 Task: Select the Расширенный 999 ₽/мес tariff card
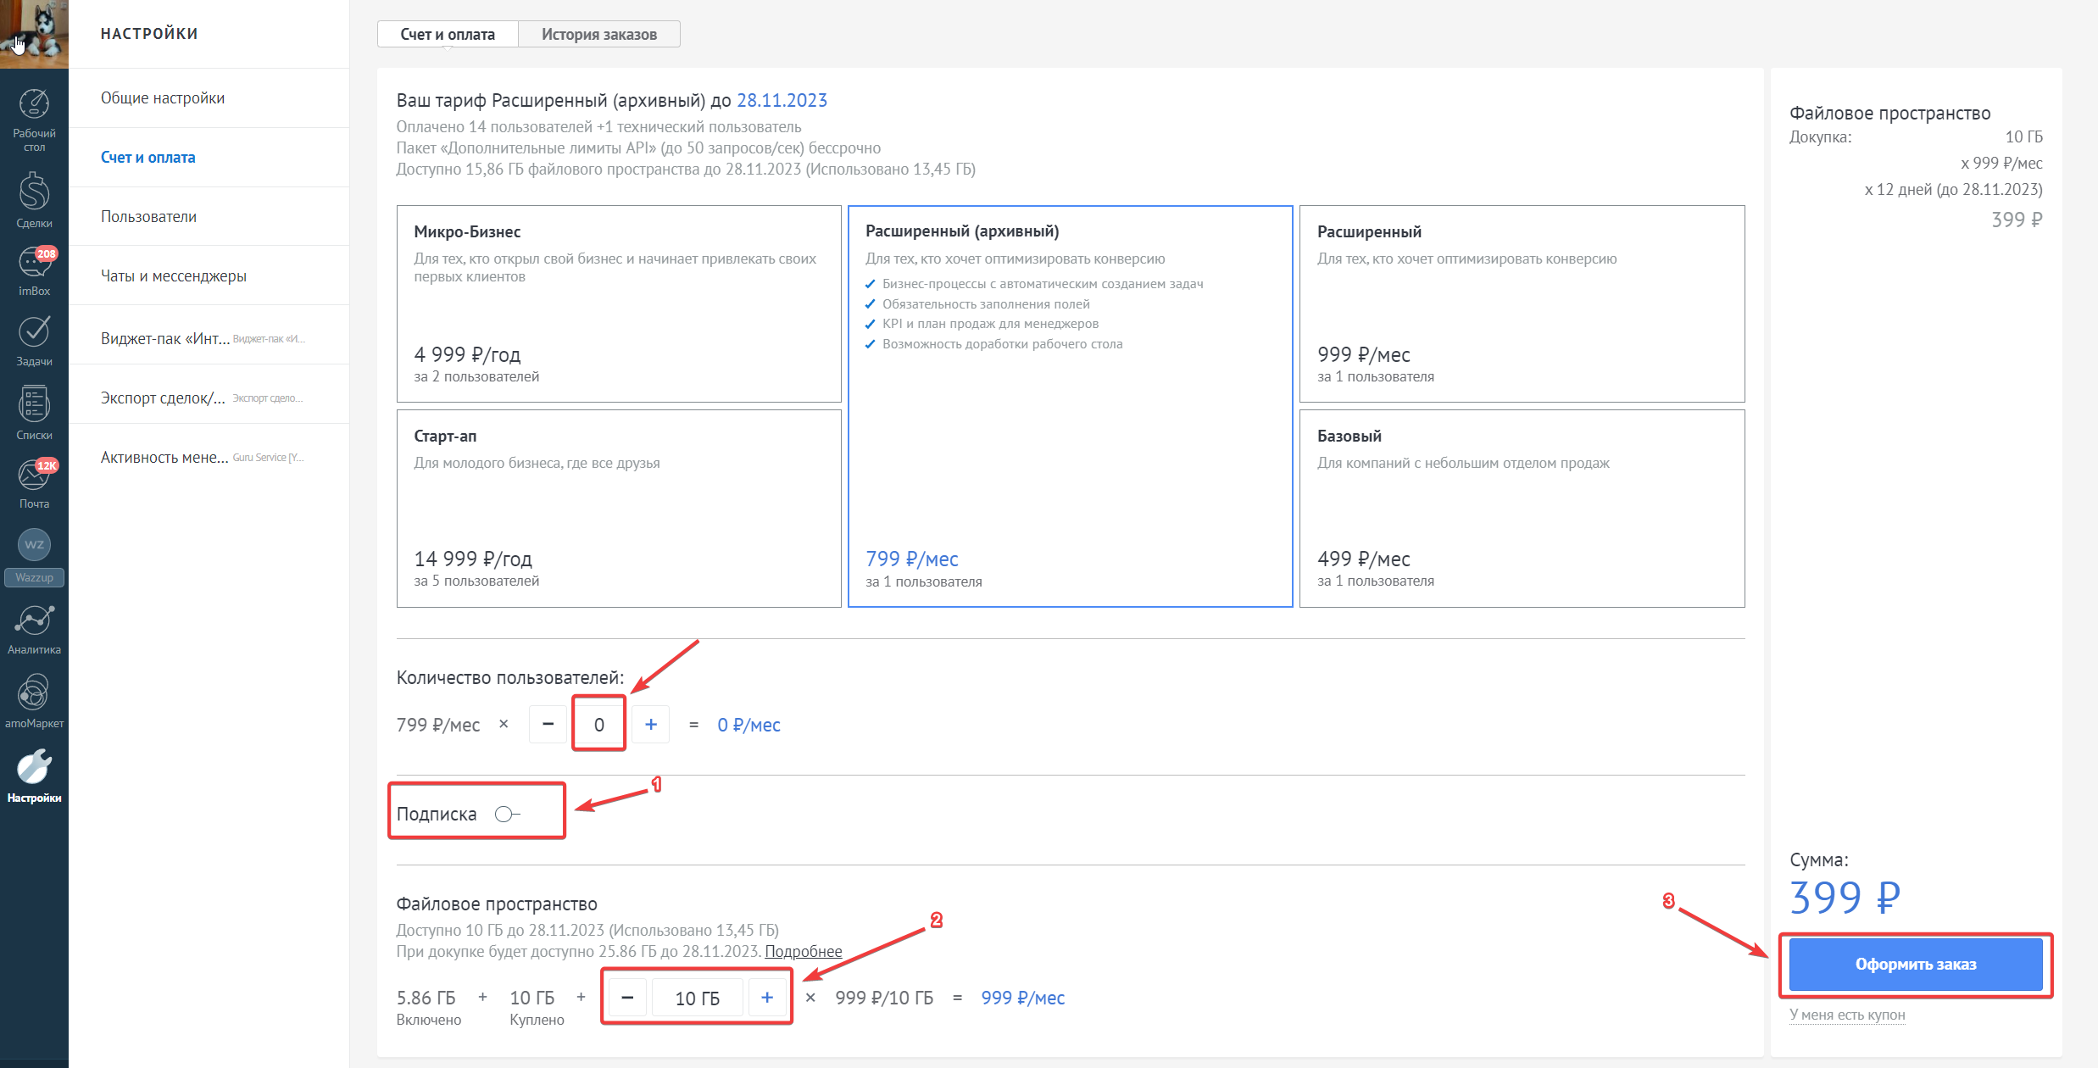tap(1522, 303)
